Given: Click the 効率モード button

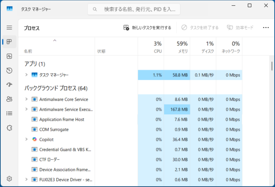Looking at the screenshot, I should point(240,28).
